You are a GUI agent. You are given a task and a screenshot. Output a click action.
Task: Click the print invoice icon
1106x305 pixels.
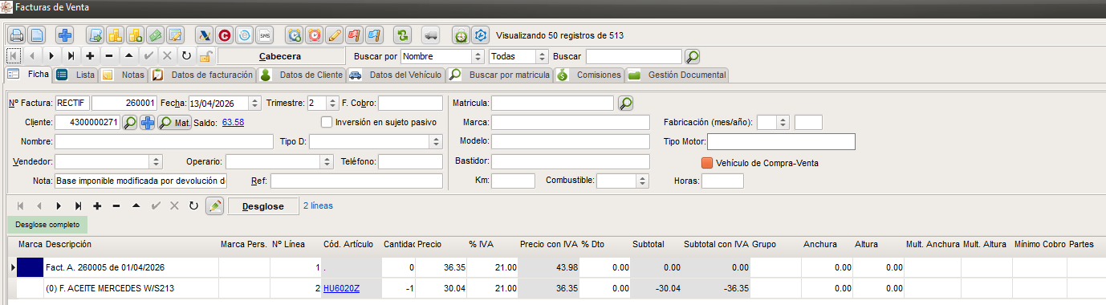click(16, 35)
